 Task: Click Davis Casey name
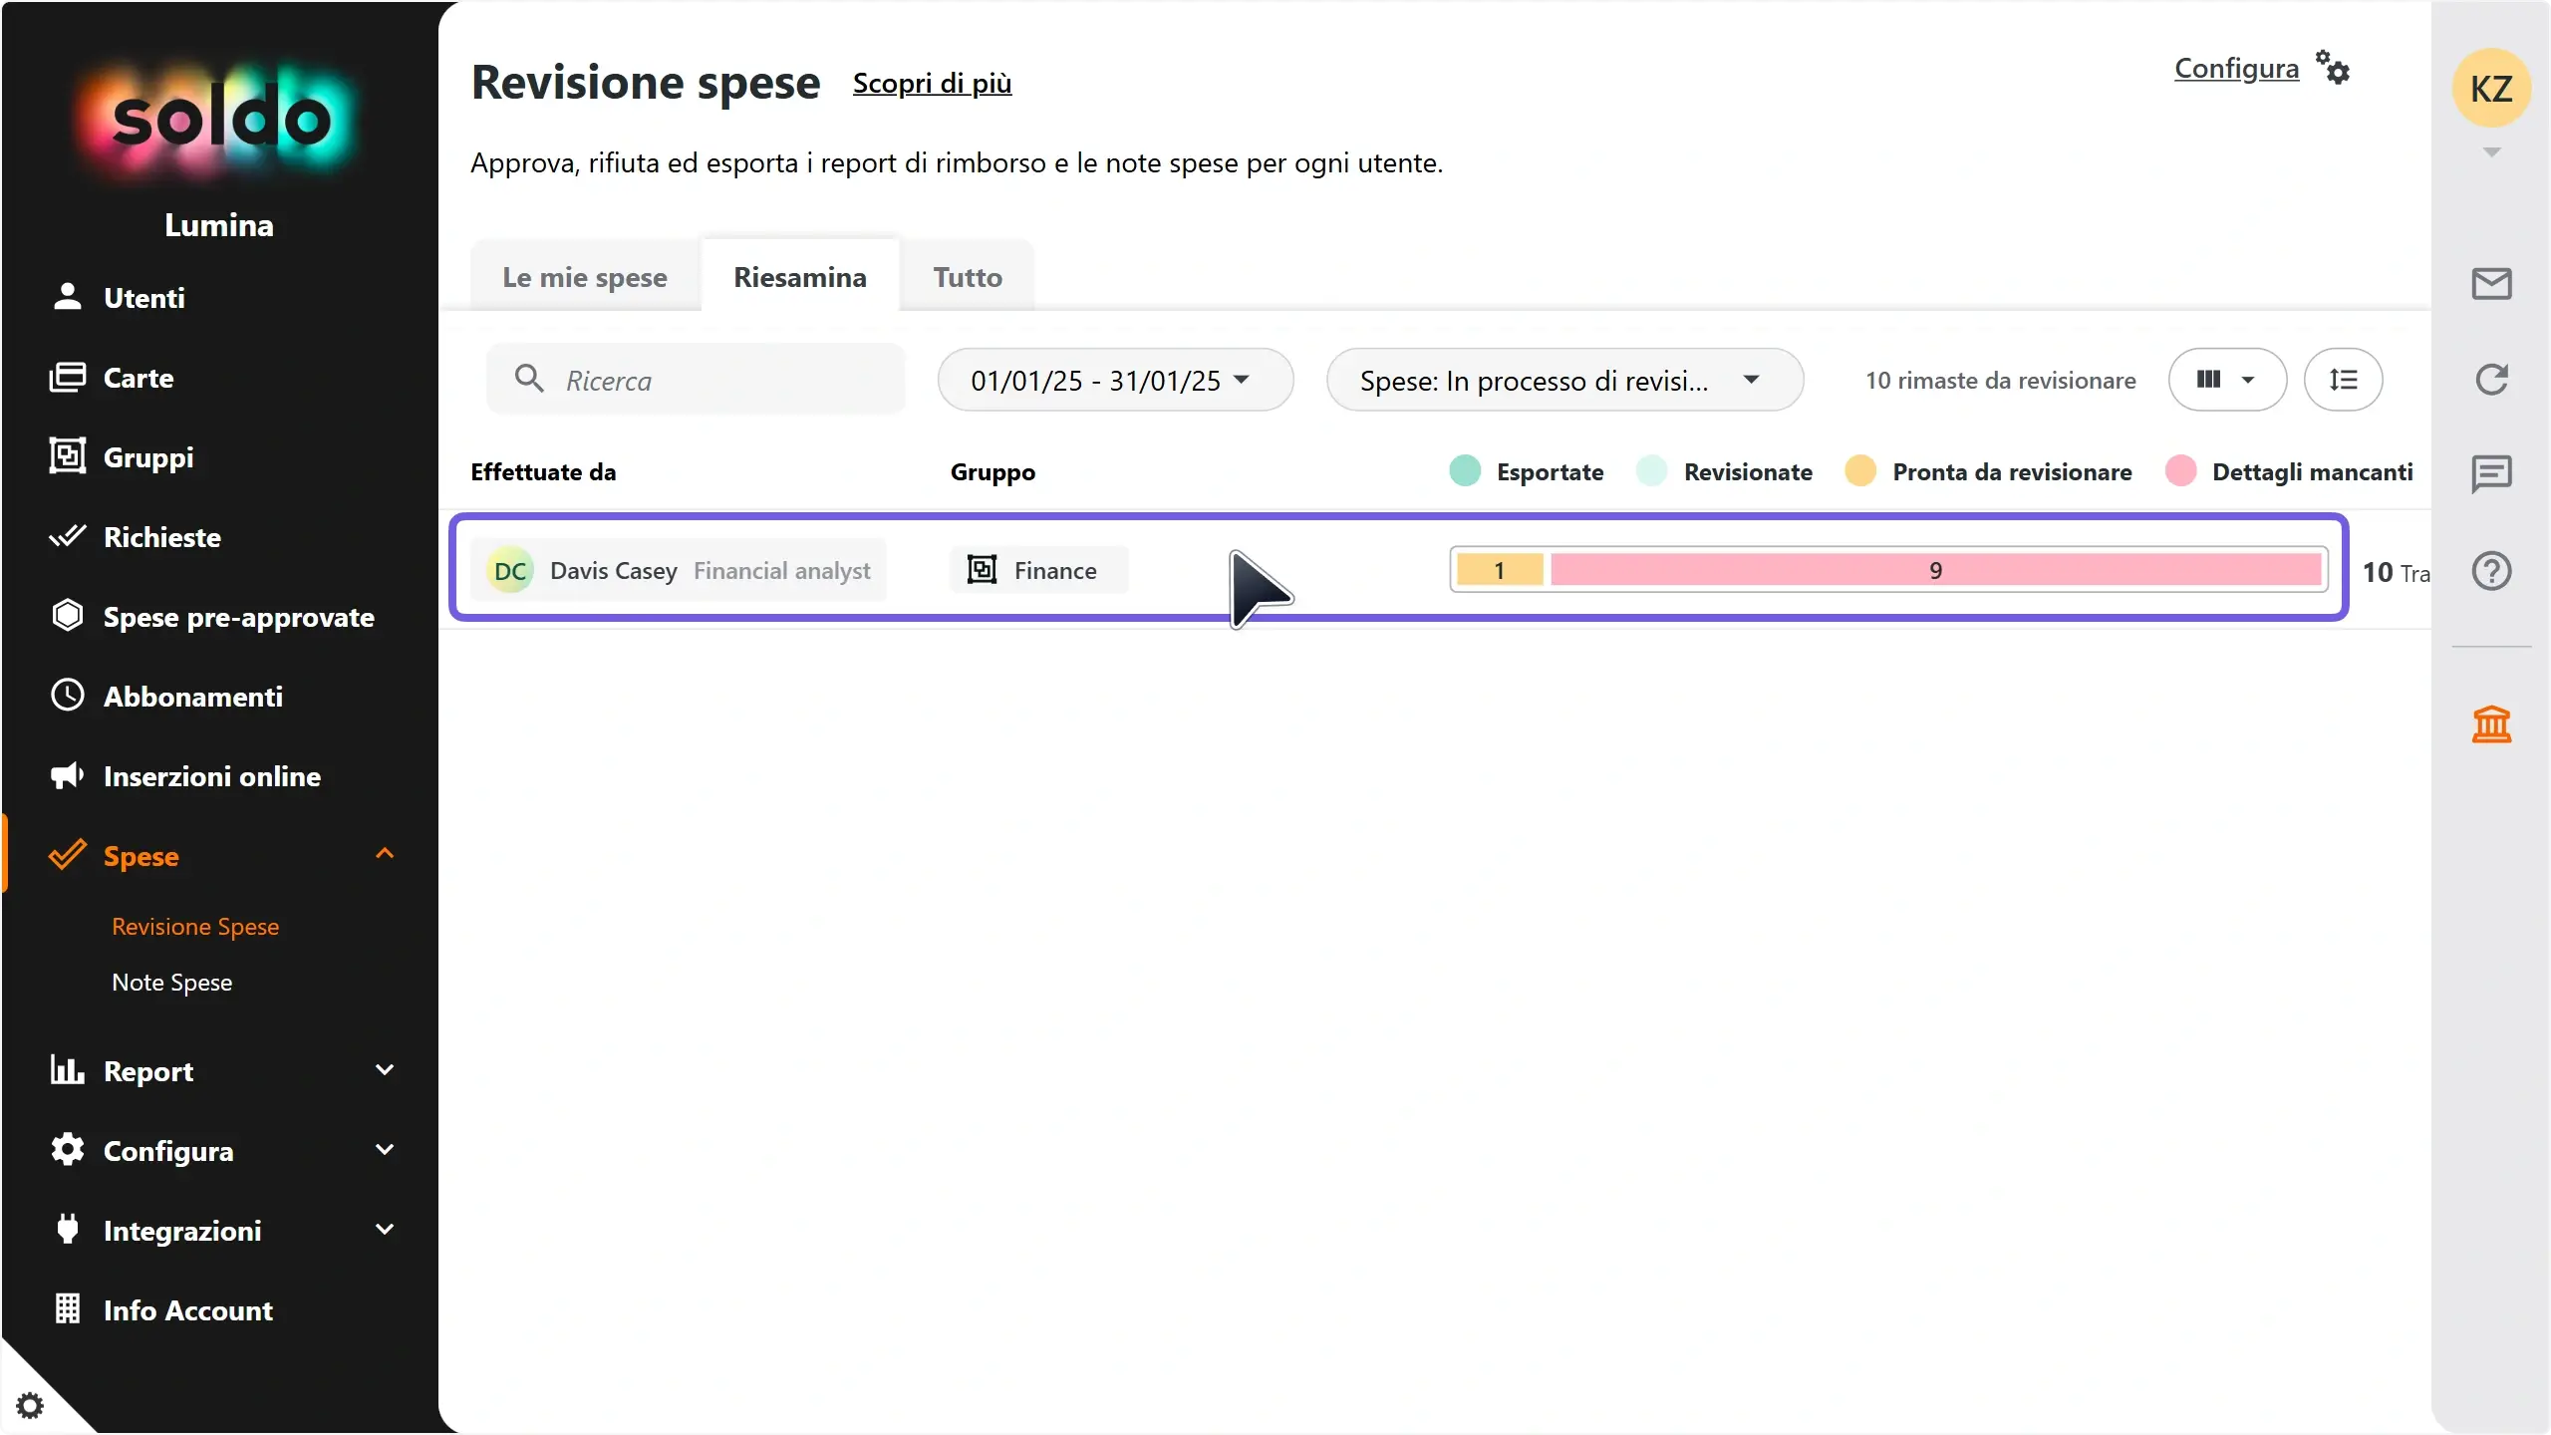pyautogui.click(x=614, y=571)
